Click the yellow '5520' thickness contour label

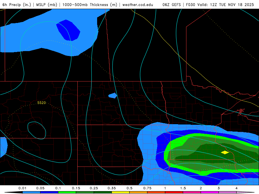click(x=41, y=103)
